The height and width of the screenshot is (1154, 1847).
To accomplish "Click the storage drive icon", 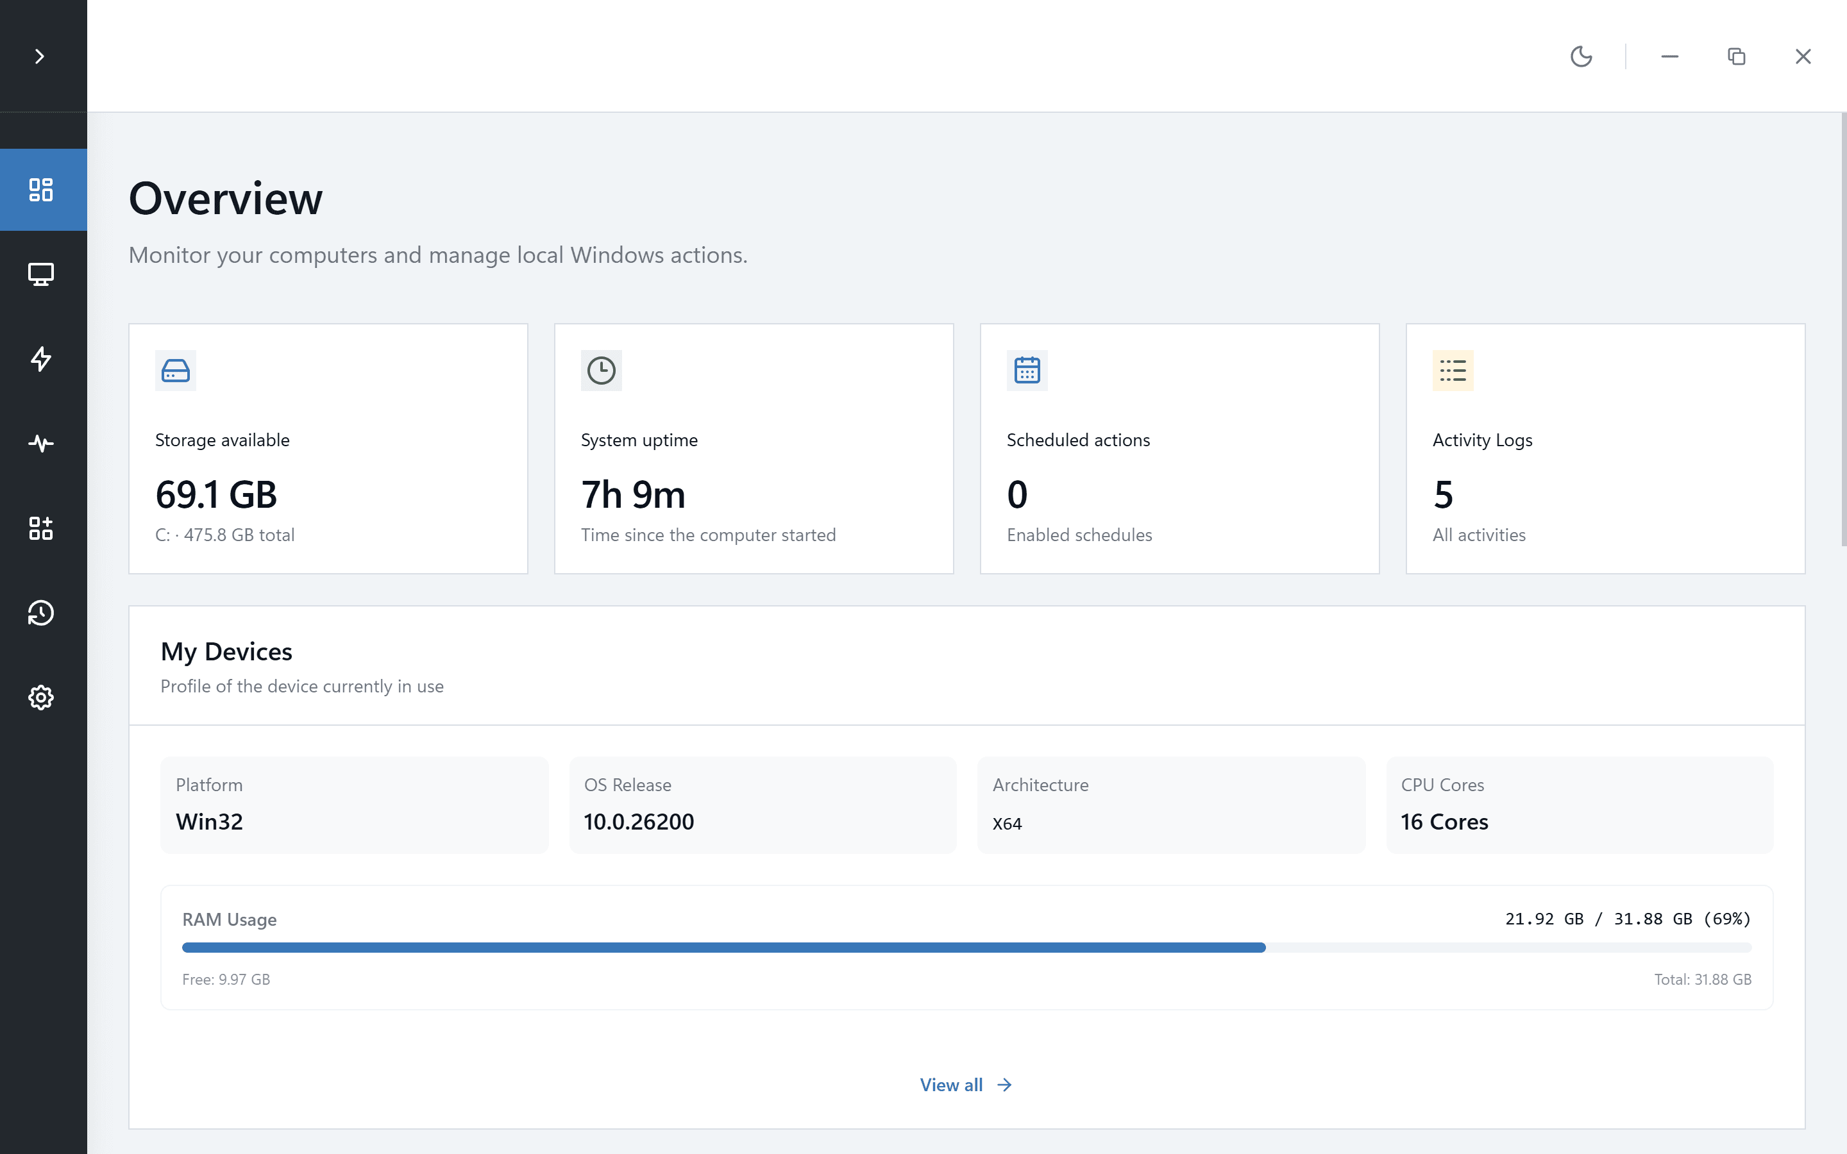I will [x=176, y=370].
